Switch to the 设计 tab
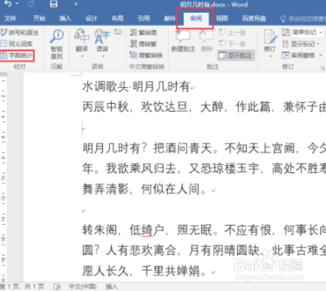This screenshot has height=291, width=326. coord(91,18)
